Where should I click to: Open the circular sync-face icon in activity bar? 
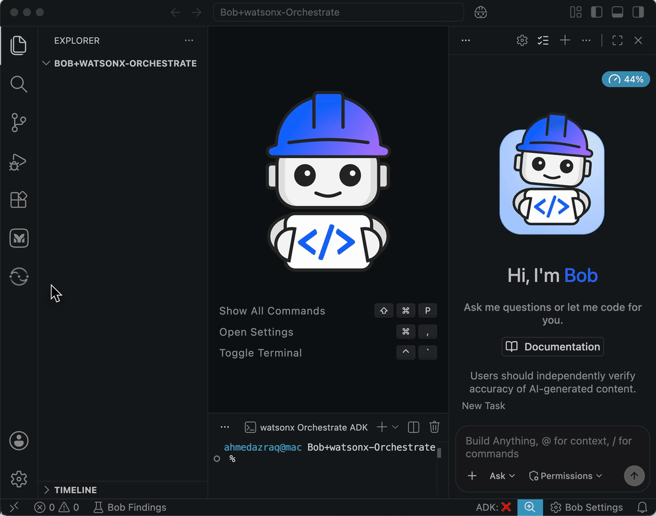(x=19, y=276)
